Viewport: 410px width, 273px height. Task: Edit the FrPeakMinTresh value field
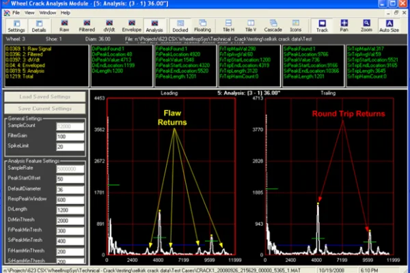70,231
